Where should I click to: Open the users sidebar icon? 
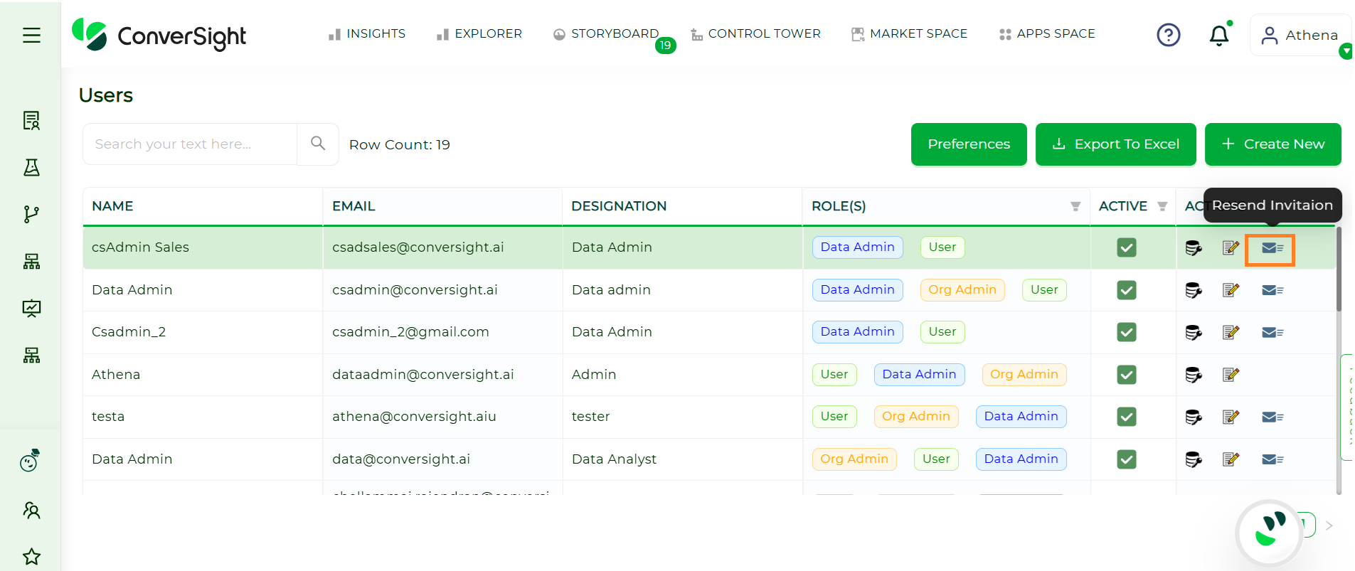coord(31,510)
